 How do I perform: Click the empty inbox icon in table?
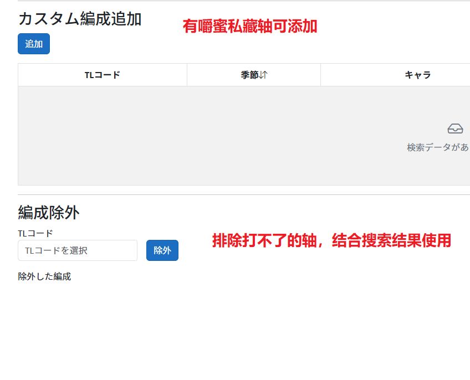[455, 128]
